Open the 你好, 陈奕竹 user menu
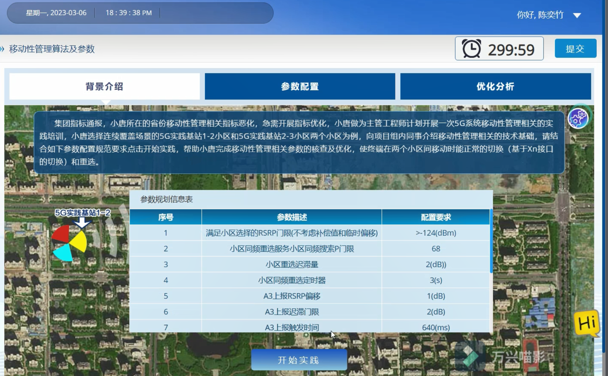 (x=540, y=15)
